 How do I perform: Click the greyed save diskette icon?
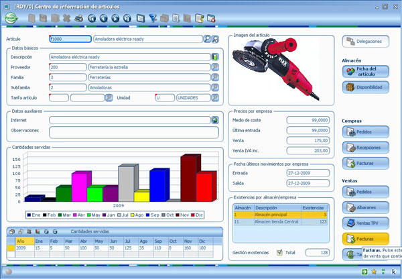pos(43,18)
